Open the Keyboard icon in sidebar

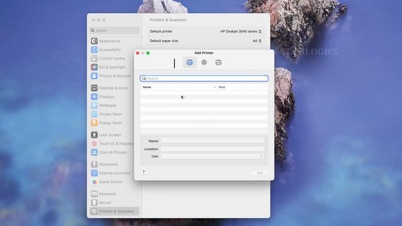point(94,194)
